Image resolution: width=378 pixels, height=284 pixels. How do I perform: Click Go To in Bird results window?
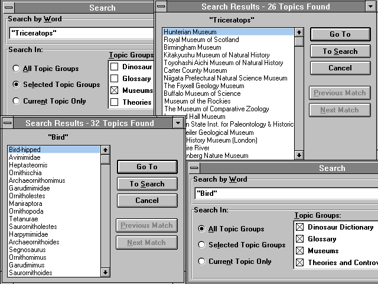(147, 167)
